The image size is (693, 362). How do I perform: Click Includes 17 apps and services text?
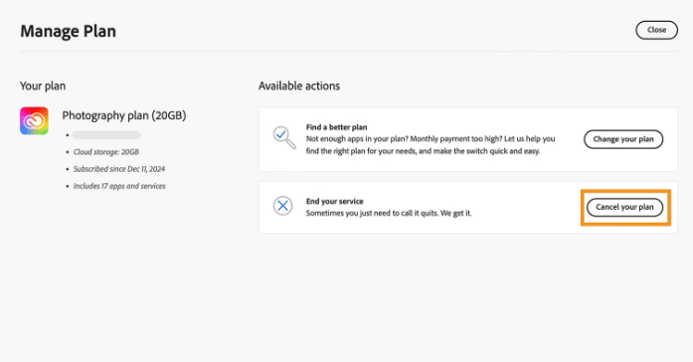119,186
